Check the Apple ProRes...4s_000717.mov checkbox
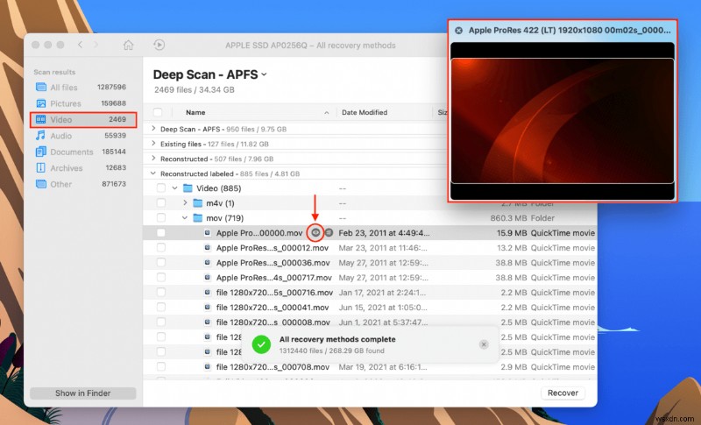 click(x=161, y=278)
